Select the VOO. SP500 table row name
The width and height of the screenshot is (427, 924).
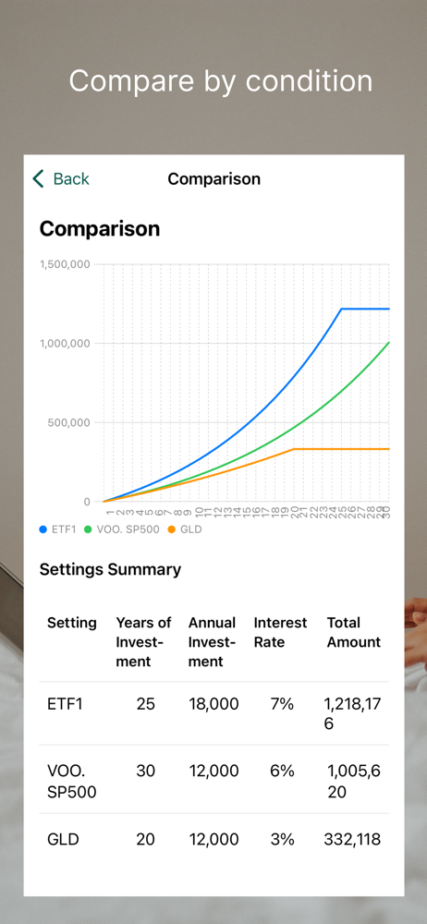click(72, 782)
